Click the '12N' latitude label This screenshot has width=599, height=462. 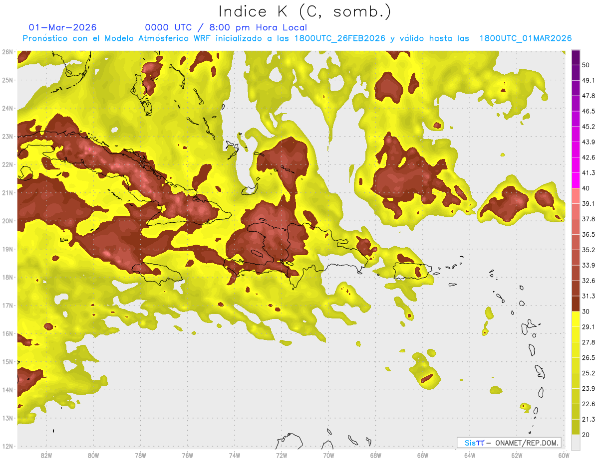tap(7, 446)
